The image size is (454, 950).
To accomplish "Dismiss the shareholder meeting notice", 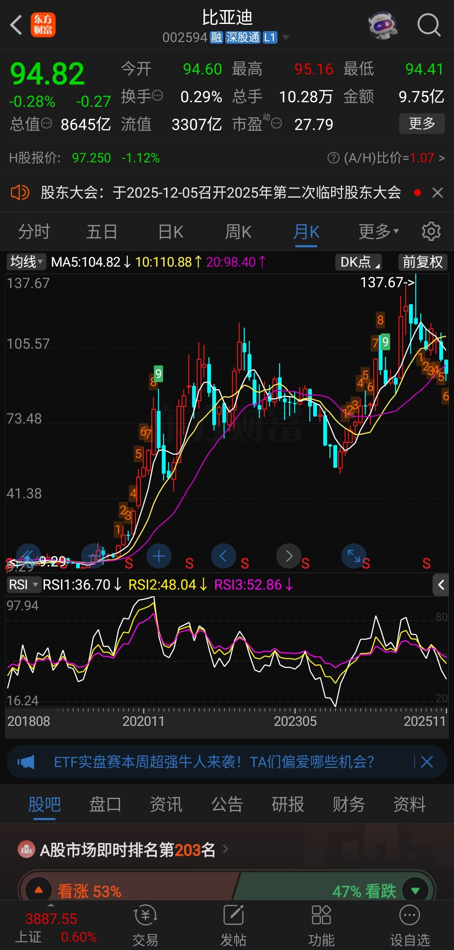I will (438, 193).
